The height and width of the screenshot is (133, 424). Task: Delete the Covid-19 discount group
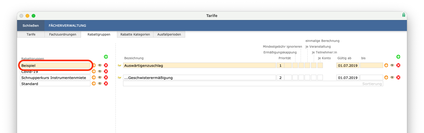(x=106, y=71)
